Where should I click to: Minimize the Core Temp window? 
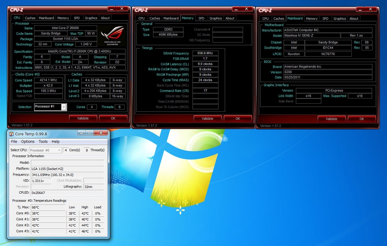tap(82, 133)
